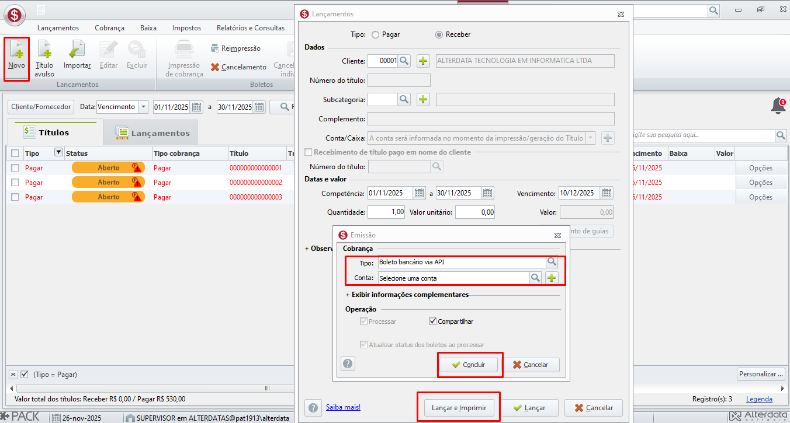Viewport: 790px width, 423px height.
Task: Click magnifier next to Cobrança Tipo field
Action: point(552,262)
